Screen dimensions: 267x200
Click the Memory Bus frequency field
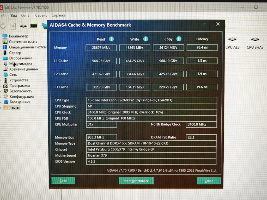click(101, 137)
